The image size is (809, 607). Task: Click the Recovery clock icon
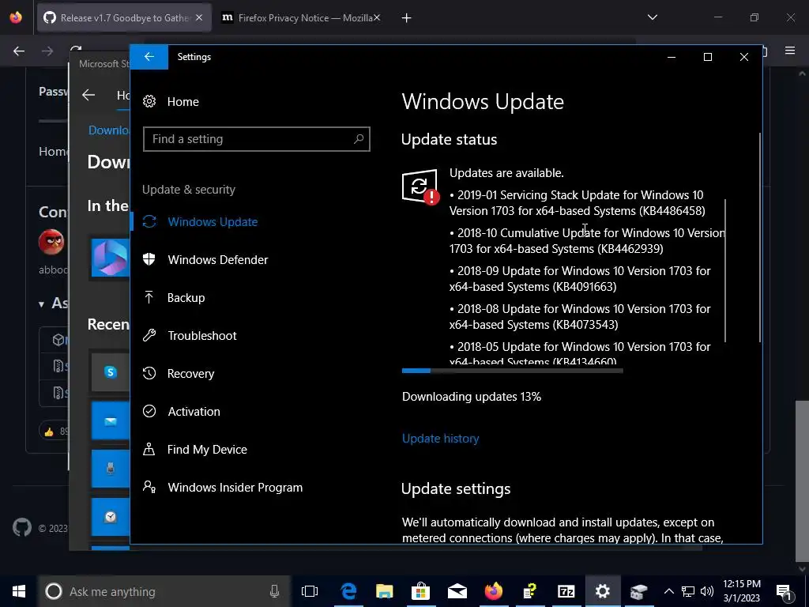pos(149,373)
